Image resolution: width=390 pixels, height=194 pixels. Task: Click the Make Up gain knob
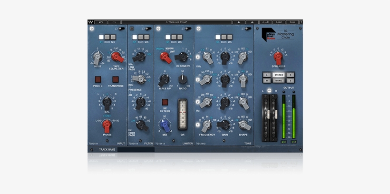coord(165,79)
